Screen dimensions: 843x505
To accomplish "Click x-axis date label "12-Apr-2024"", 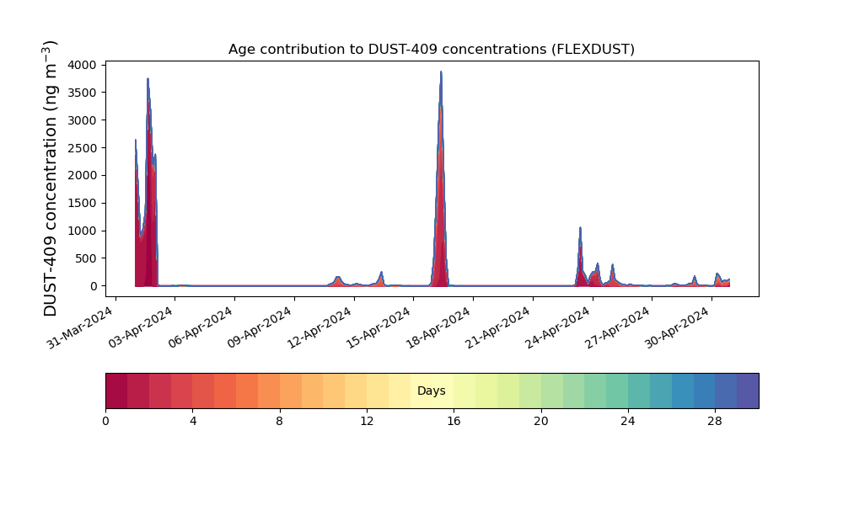I will (x=319, y=327).
